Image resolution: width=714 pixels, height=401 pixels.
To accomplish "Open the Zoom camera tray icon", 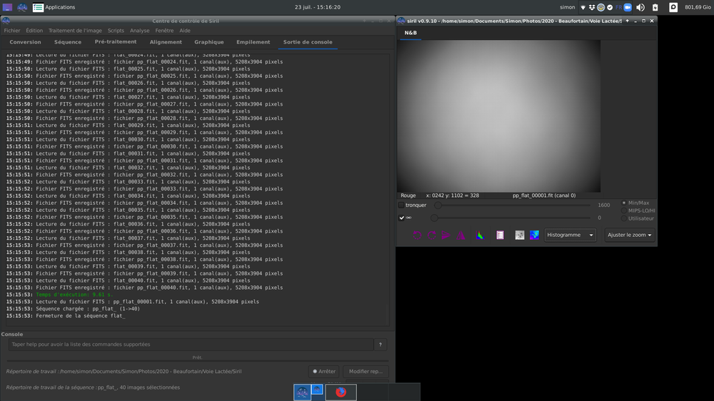I will point(628,7).
